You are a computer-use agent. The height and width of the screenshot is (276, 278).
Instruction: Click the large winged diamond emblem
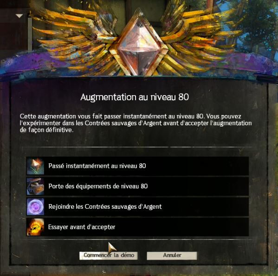click(139, 44)
